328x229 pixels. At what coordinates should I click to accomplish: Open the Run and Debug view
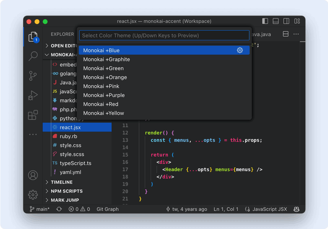(x=33, y=95)
